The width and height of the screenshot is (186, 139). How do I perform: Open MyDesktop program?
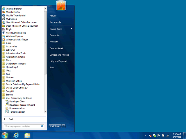(11, 19)
